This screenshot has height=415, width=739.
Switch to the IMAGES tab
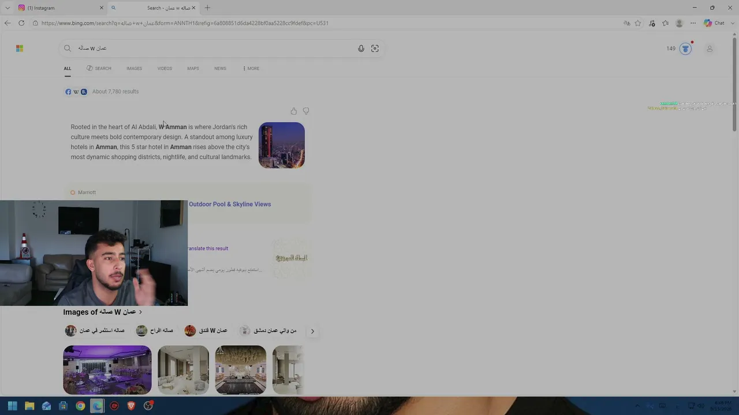(x=134, y=69)
